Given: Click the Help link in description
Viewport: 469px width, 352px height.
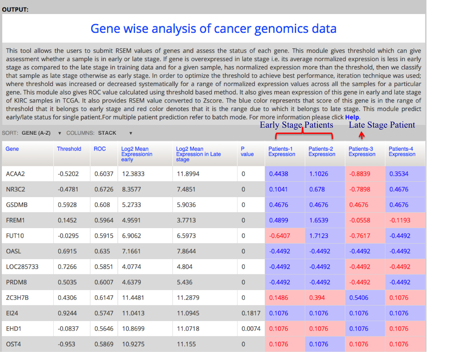Looking at the screenshot, I should pos(352,117).
